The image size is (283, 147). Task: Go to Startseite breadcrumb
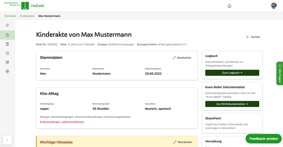[10, 16]
